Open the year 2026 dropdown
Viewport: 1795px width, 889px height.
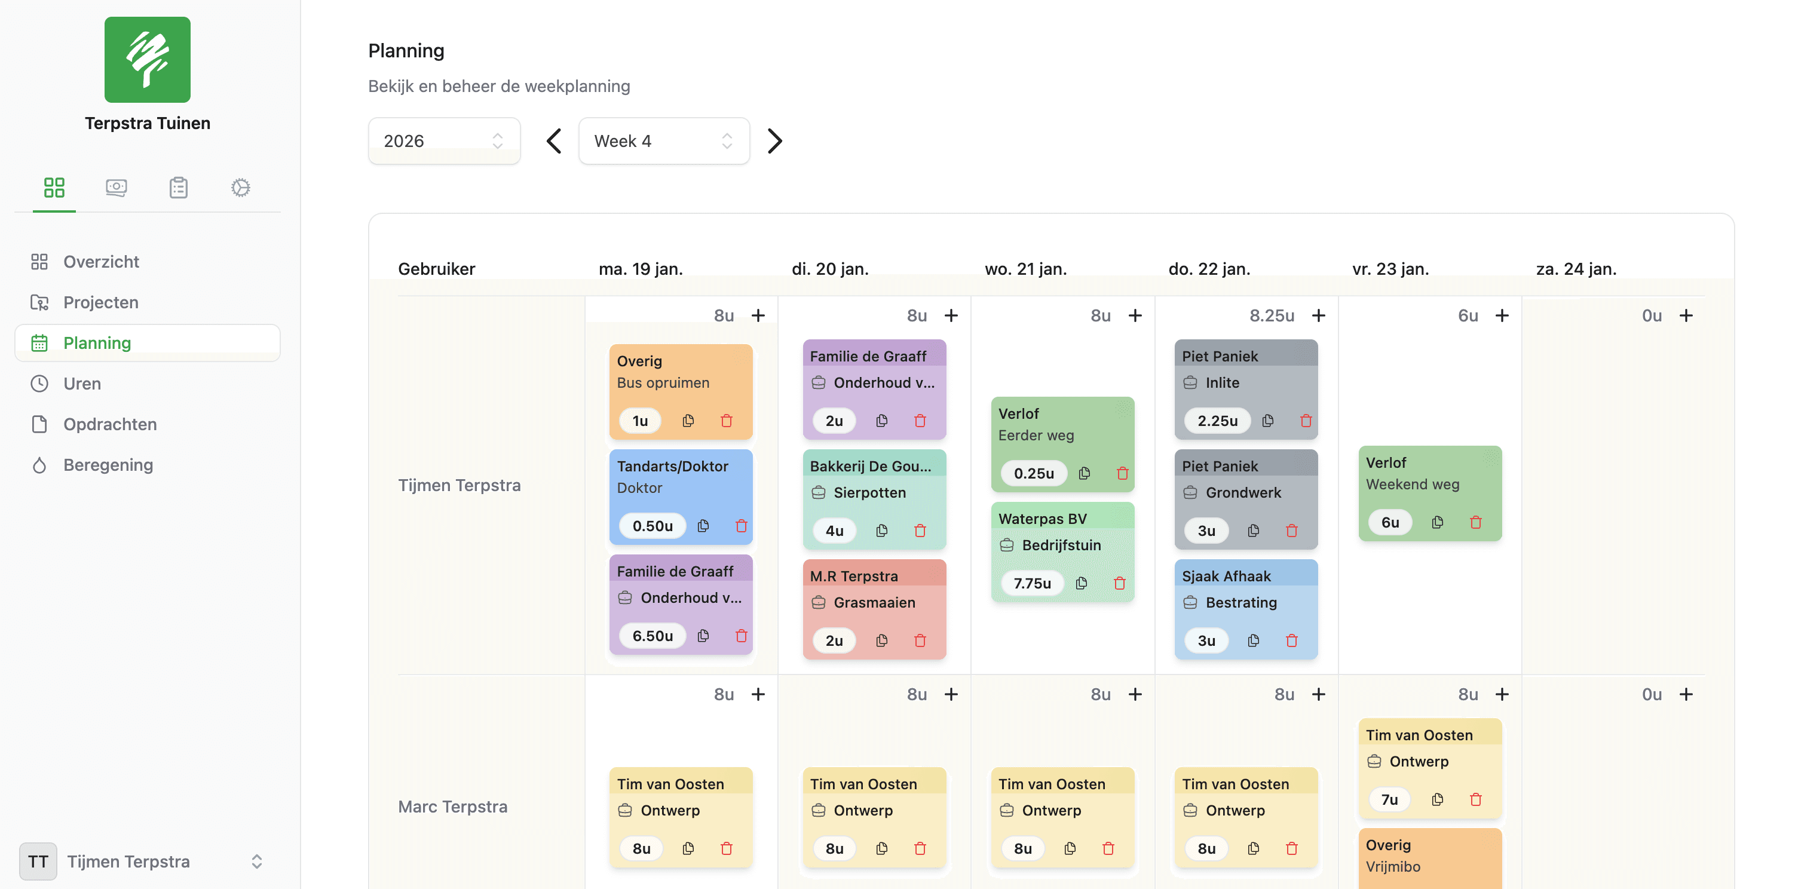[x=444, y=141]
